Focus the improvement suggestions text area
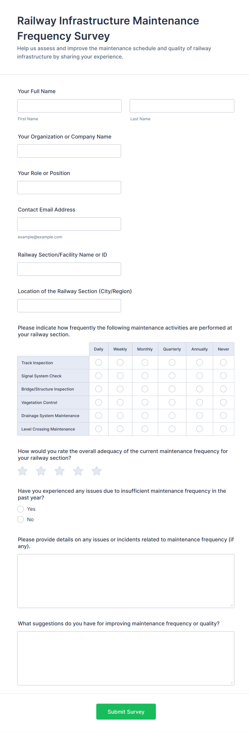 tap(126, 658)
